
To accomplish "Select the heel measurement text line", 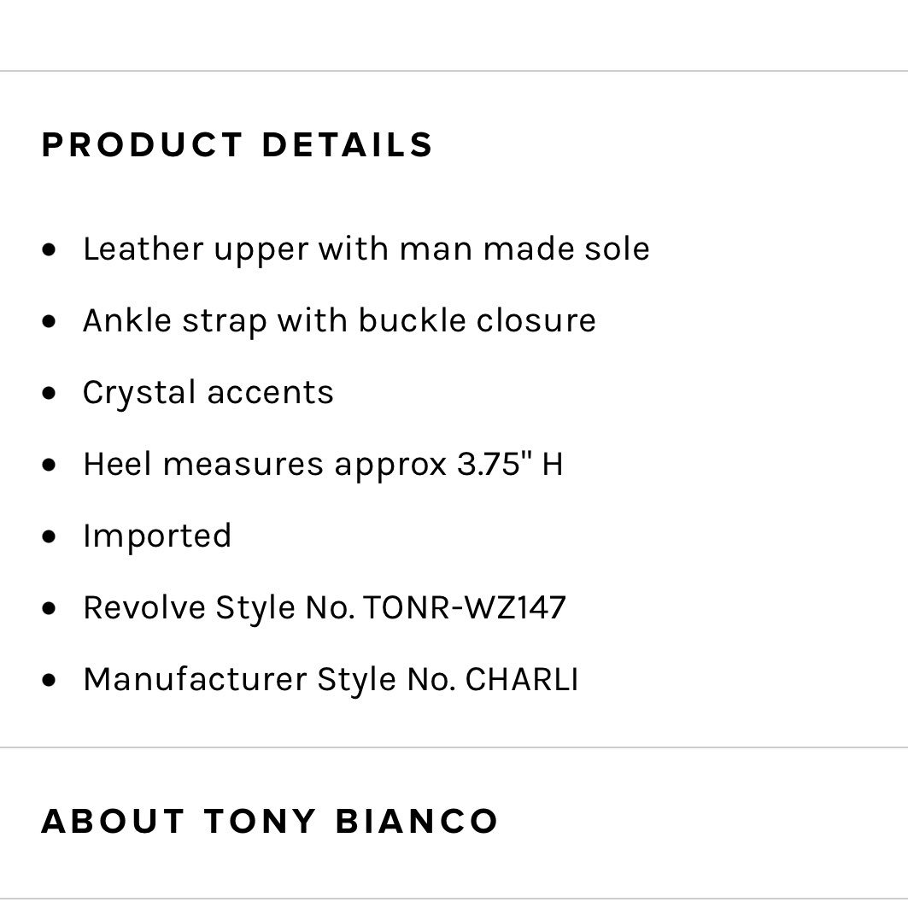I will click(323, 465).
